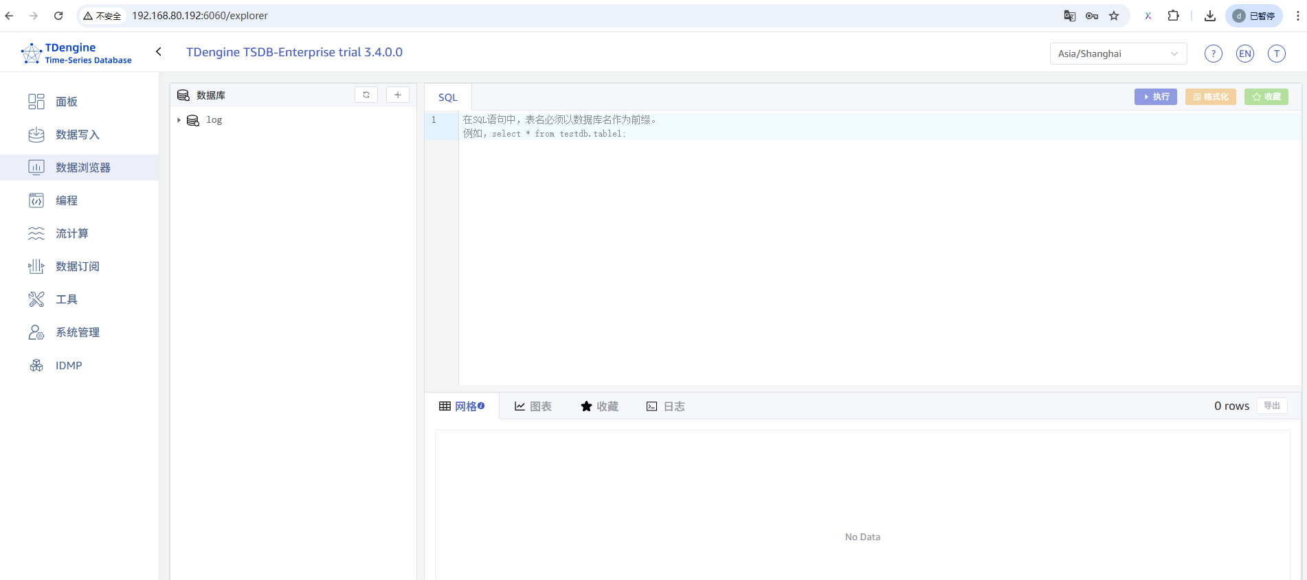Switch to the 图表 chart tab

(x=533, y=406)
